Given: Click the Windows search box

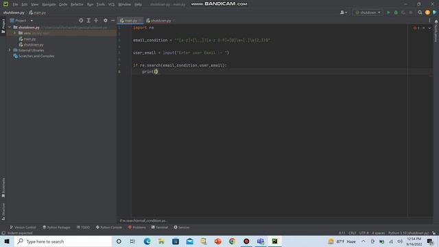Looking at the screenshot, I should pos(63,242).
